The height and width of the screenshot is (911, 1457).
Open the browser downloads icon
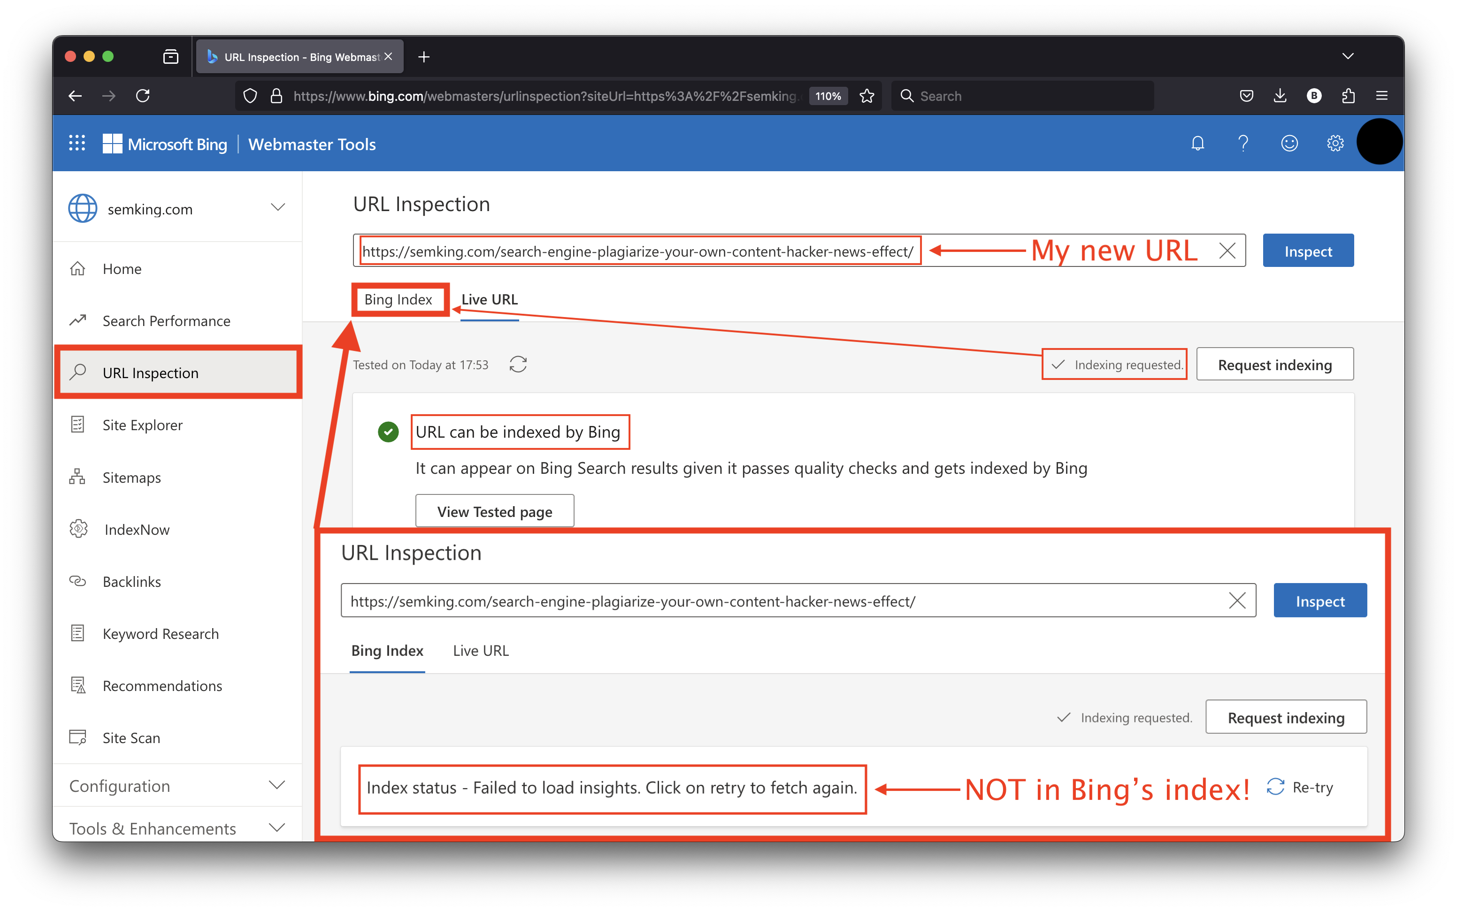[x=1280, y=96]
